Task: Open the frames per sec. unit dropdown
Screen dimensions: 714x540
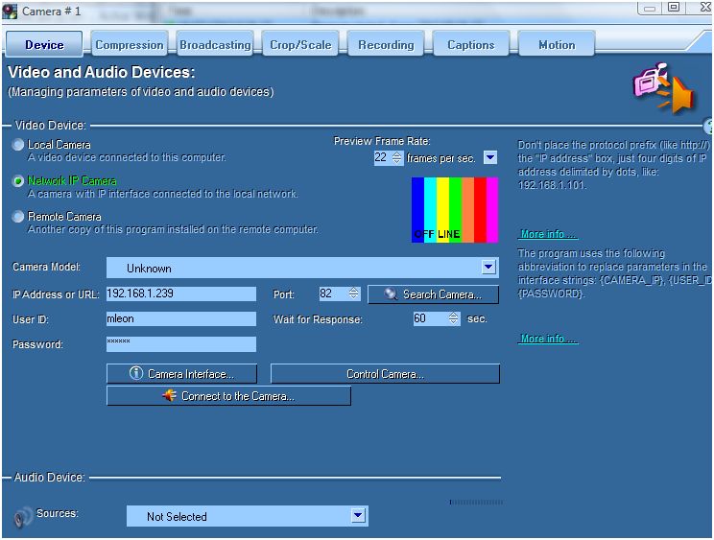Action: [x=490, y=157]
